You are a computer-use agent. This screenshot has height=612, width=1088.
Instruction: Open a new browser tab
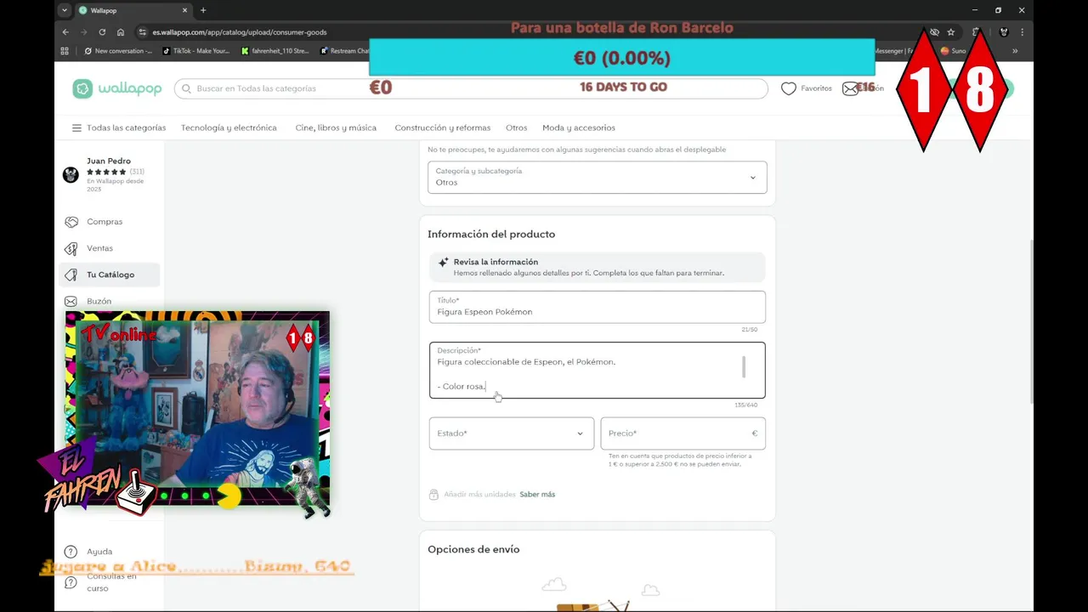(x=203, y=10)
